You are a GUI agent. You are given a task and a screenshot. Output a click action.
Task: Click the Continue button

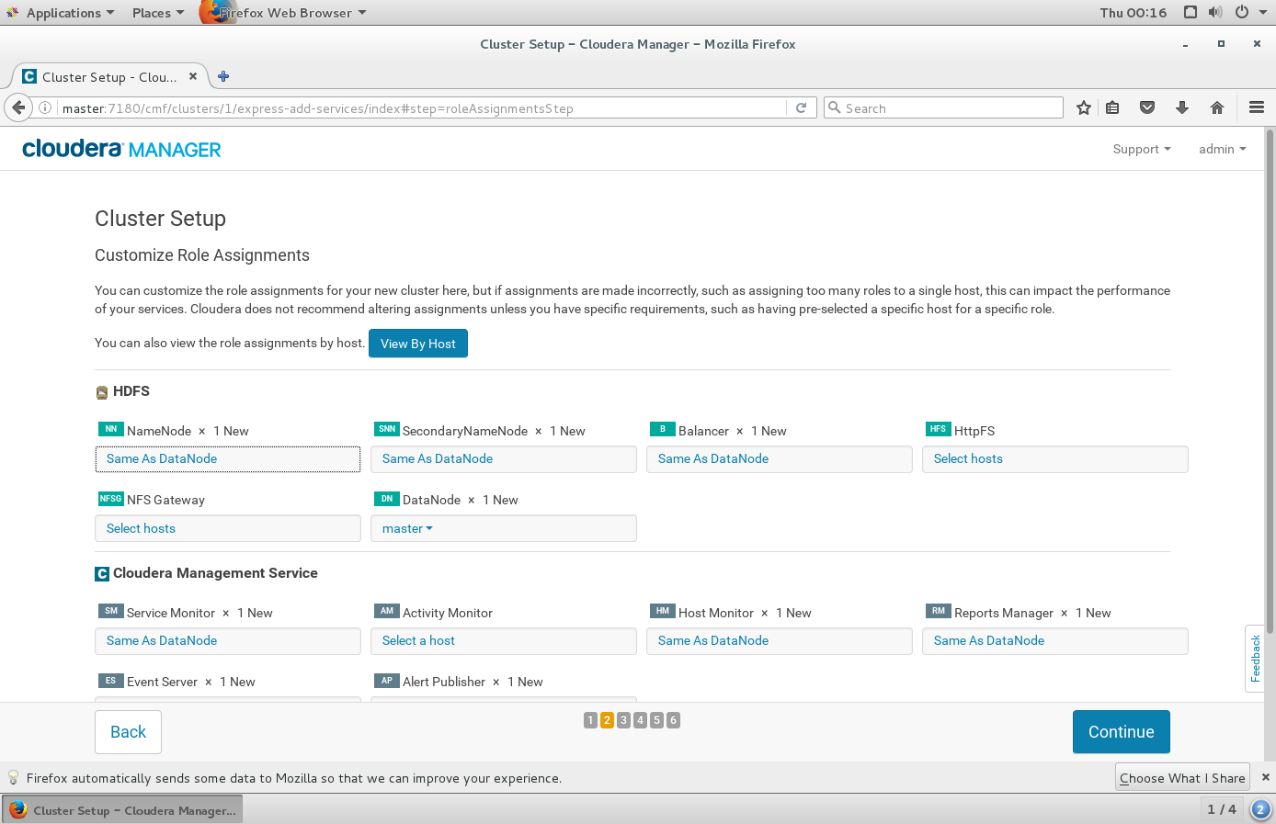(x=1121, y=732)
